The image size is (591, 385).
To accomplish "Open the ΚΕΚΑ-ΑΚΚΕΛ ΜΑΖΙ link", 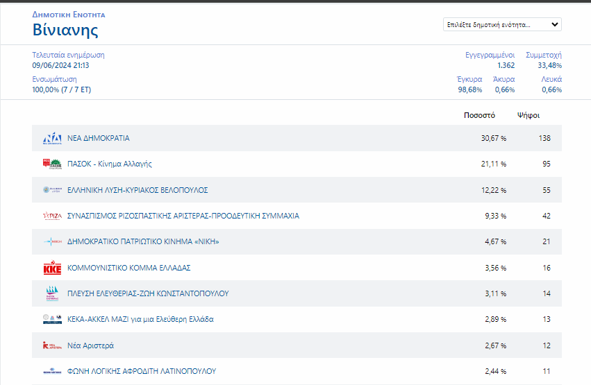I will [140, 319].
